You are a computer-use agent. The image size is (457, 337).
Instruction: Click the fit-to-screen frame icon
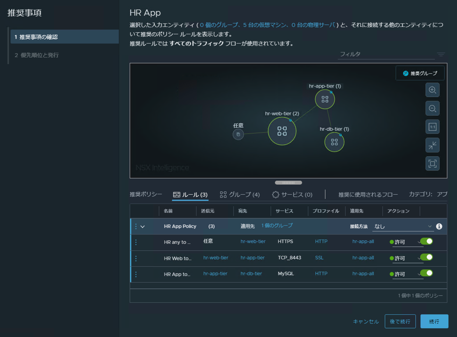pos(432,163)
